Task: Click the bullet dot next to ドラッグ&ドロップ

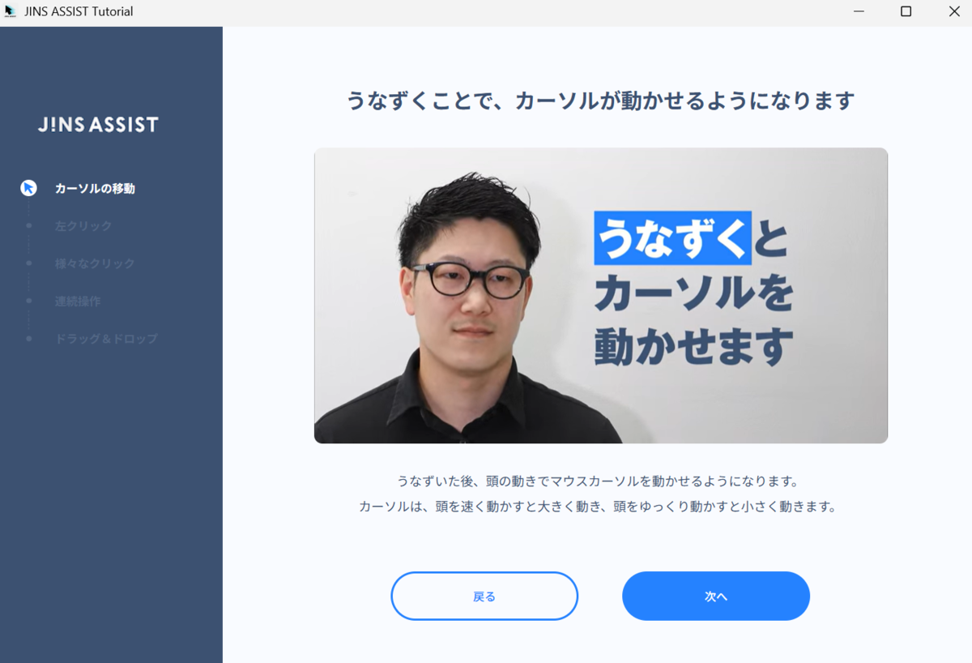Action: [x=29, y=338]
